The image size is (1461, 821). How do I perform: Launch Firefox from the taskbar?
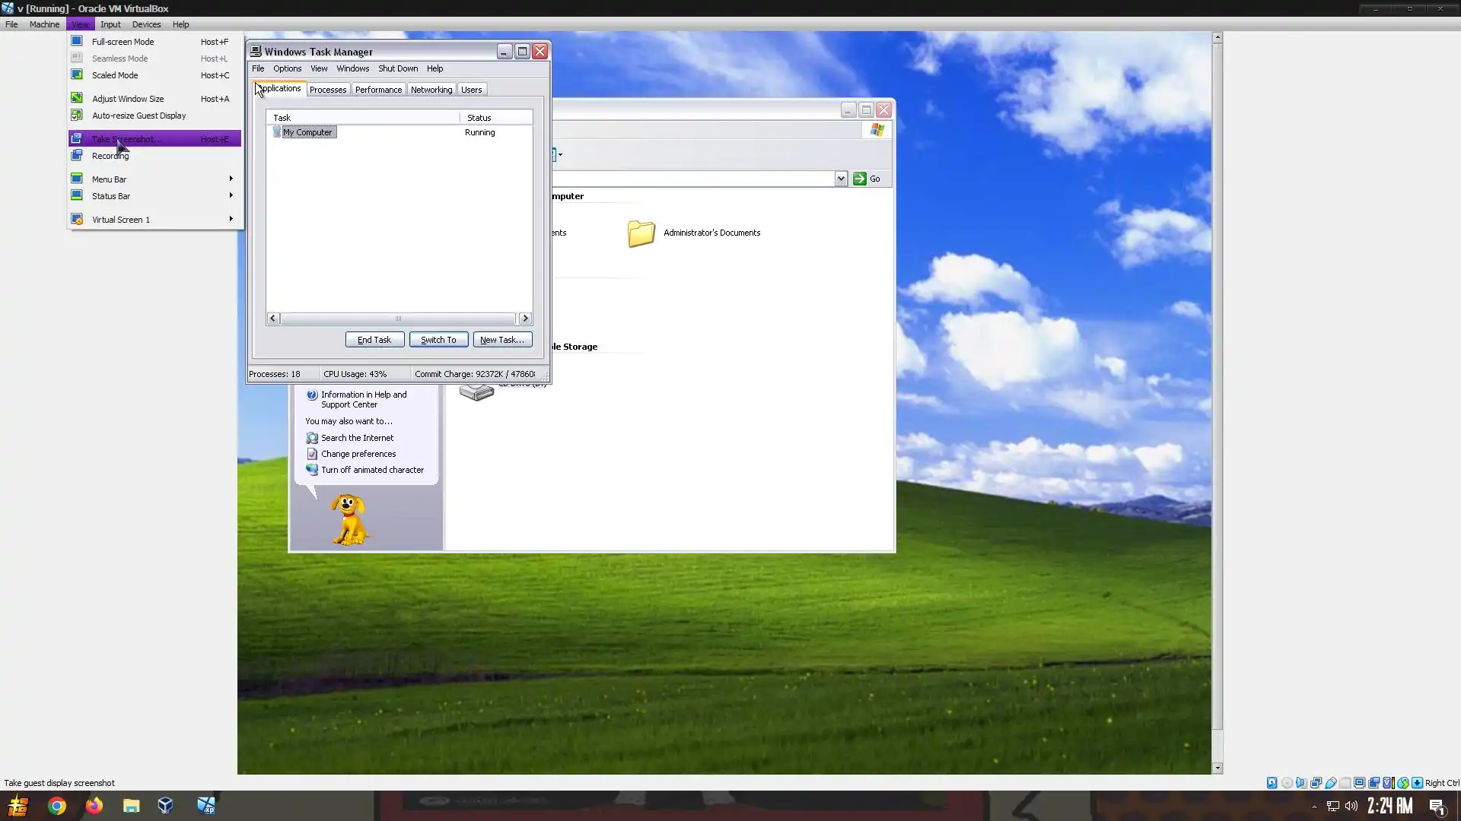pyautogui.click(x=94, y=805)
